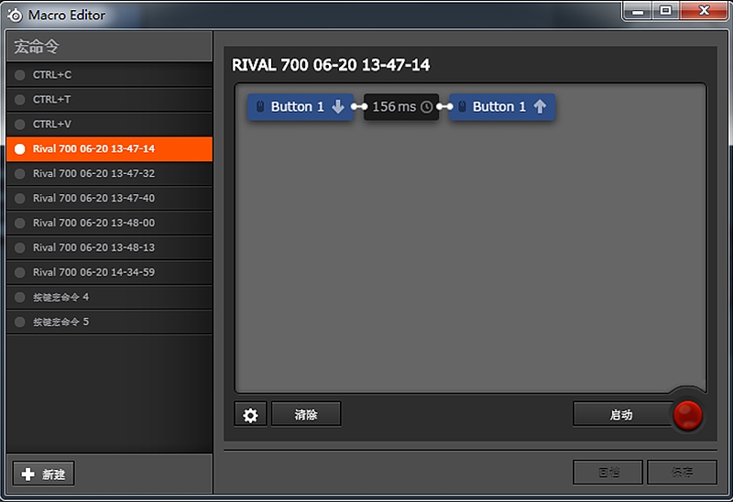Minimize the Macro Editor window
The image size is (733, 502).
click(638, 11)
